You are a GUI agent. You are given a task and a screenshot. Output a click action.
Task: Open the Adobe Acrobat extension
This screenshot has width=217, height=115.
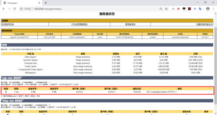189,9
